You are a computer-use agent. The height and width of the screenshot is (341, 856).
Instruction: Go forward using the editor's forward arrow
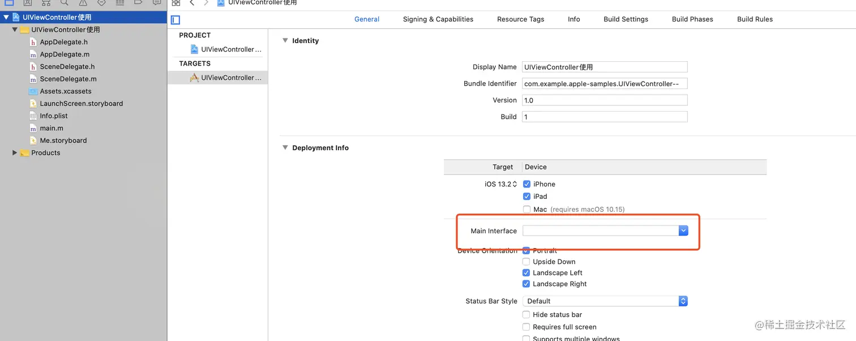click(207, 3)
